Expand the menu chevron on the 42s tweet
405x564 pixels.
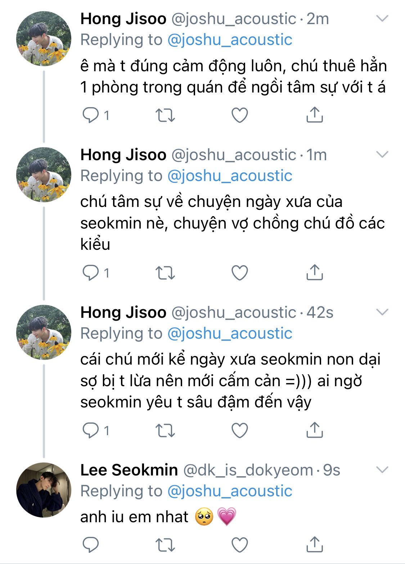coord(382,312)
